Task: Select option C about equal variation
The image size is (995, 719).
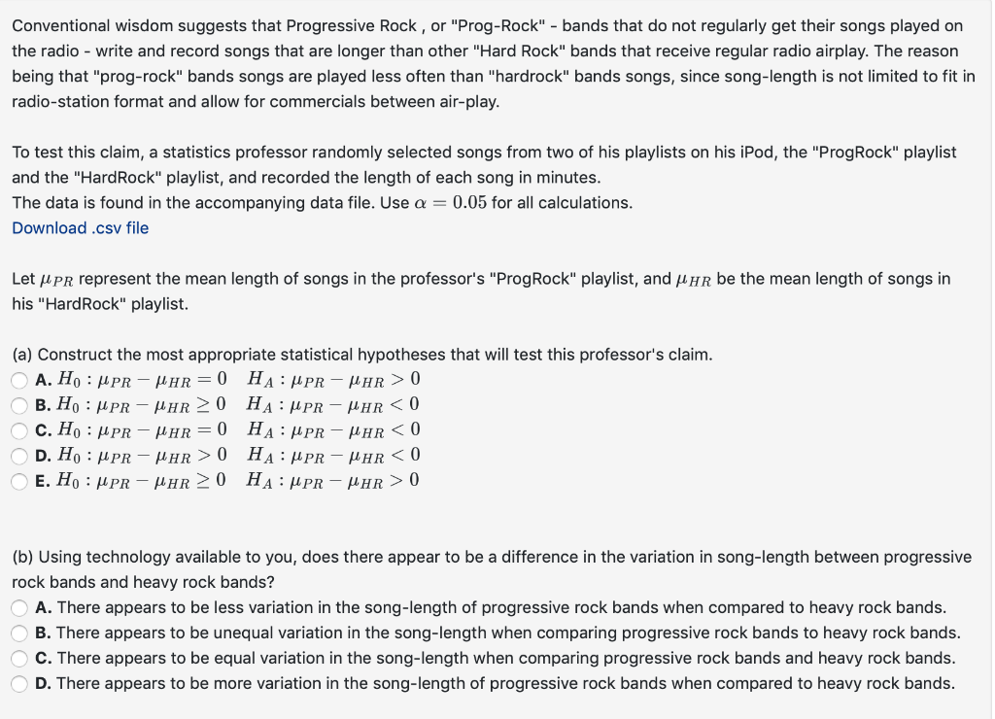Action: coord(18,658)
